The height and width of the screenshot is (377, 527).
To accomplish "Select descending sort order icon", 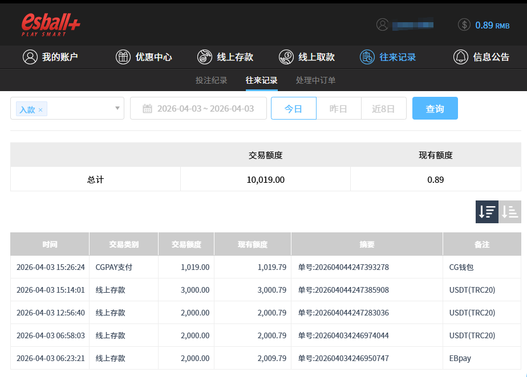I will pos(487,212).
